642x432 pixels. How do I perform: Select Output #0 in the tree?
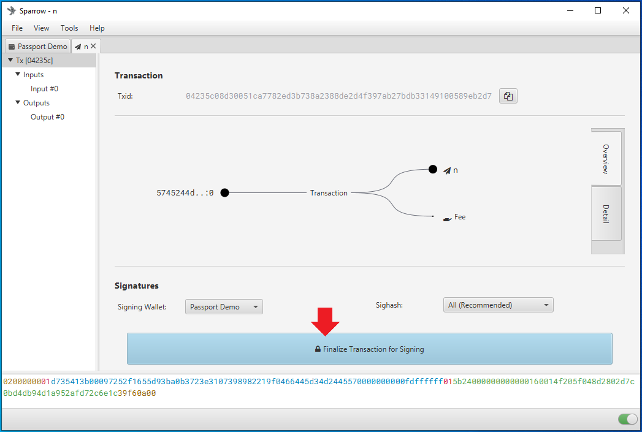pyautogui.click(x=47, y=117)
